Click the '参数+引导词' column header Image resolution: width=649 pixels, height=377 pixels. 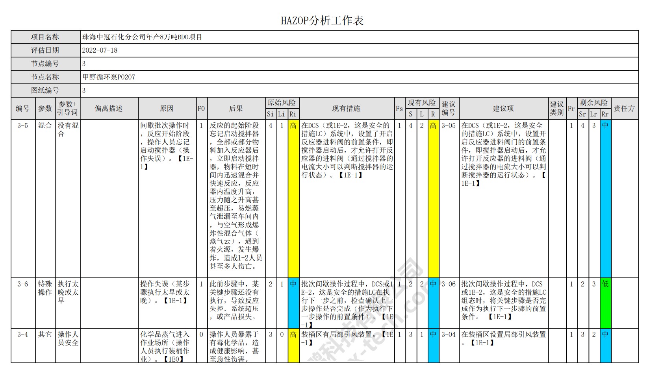[x=68, y=109]
